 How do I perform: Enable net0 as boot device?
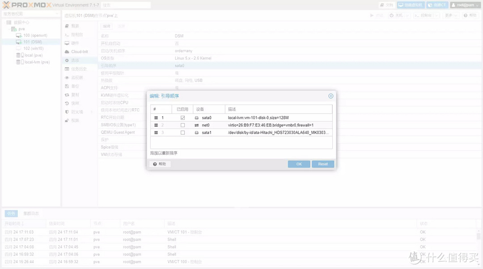coord(182,125)
